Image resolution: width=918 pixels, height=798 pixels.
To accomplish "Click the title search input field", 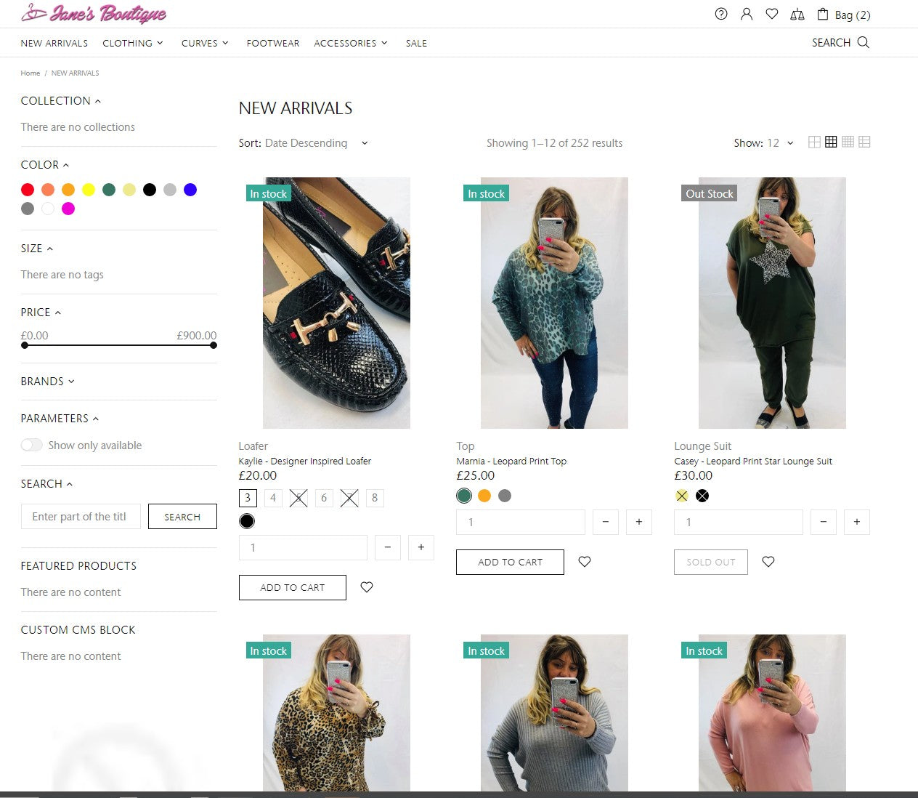I will pyautogui.click(x=80, y=516).
